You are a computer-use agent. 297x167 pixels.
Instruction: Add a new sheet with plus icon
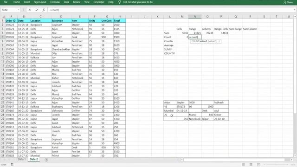tap(46, 160)
